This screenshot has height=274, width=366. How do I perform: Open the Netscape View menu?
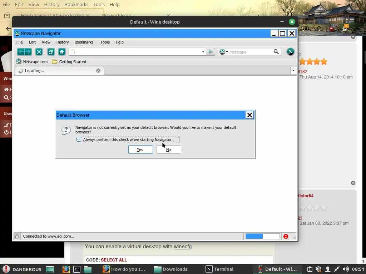coord(46,42)
